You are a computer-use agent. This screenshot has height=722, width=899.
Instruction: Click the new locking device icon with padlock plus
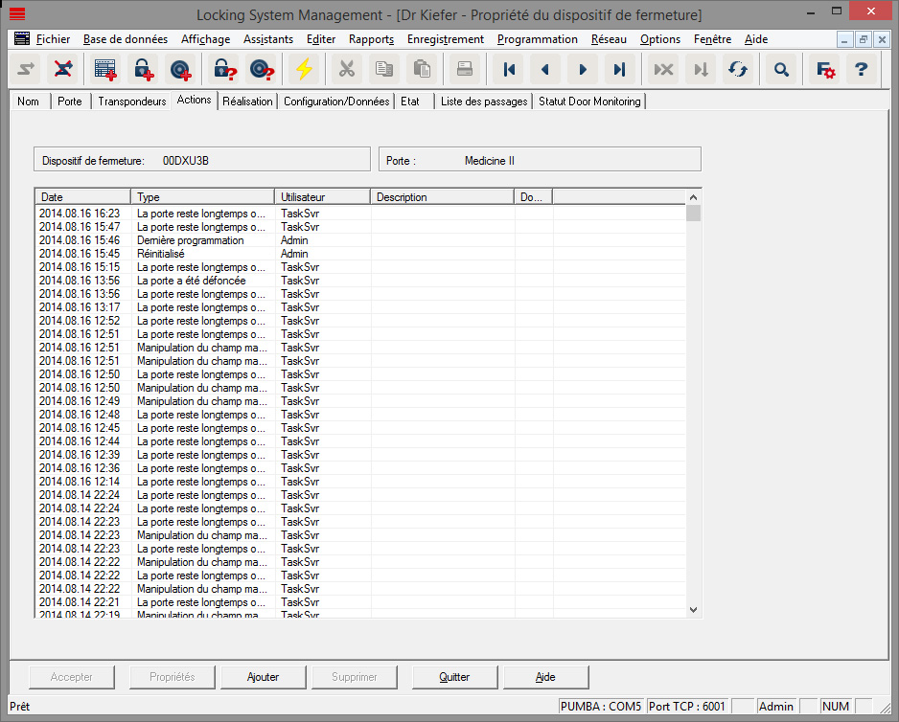pos(143,70)
